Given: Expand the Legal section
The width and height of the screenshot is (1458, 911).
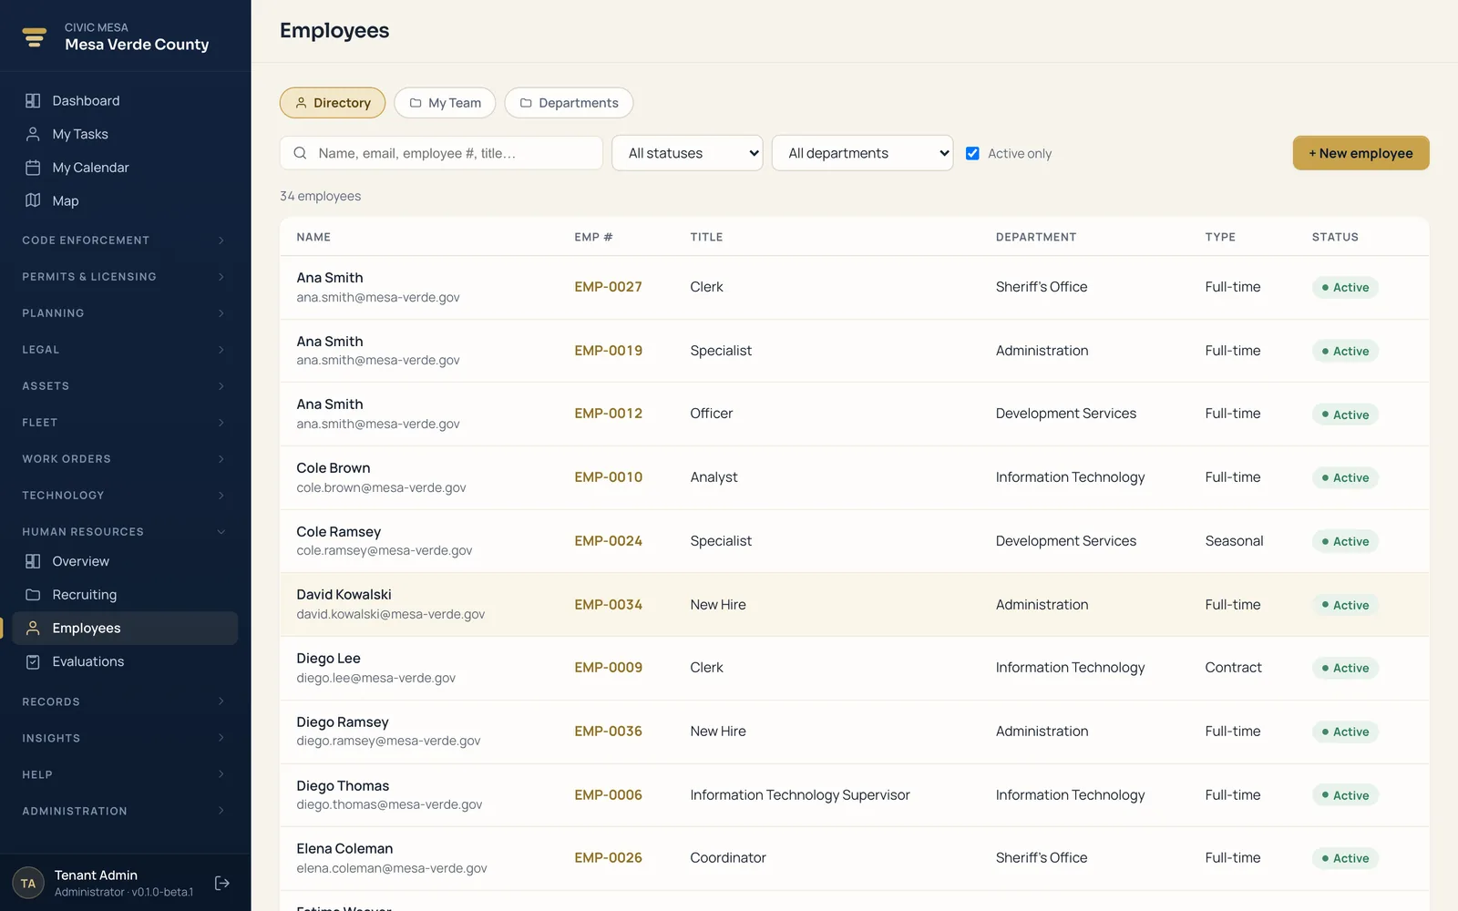Looking at the screenshot, I should click(x=125, y=350).
